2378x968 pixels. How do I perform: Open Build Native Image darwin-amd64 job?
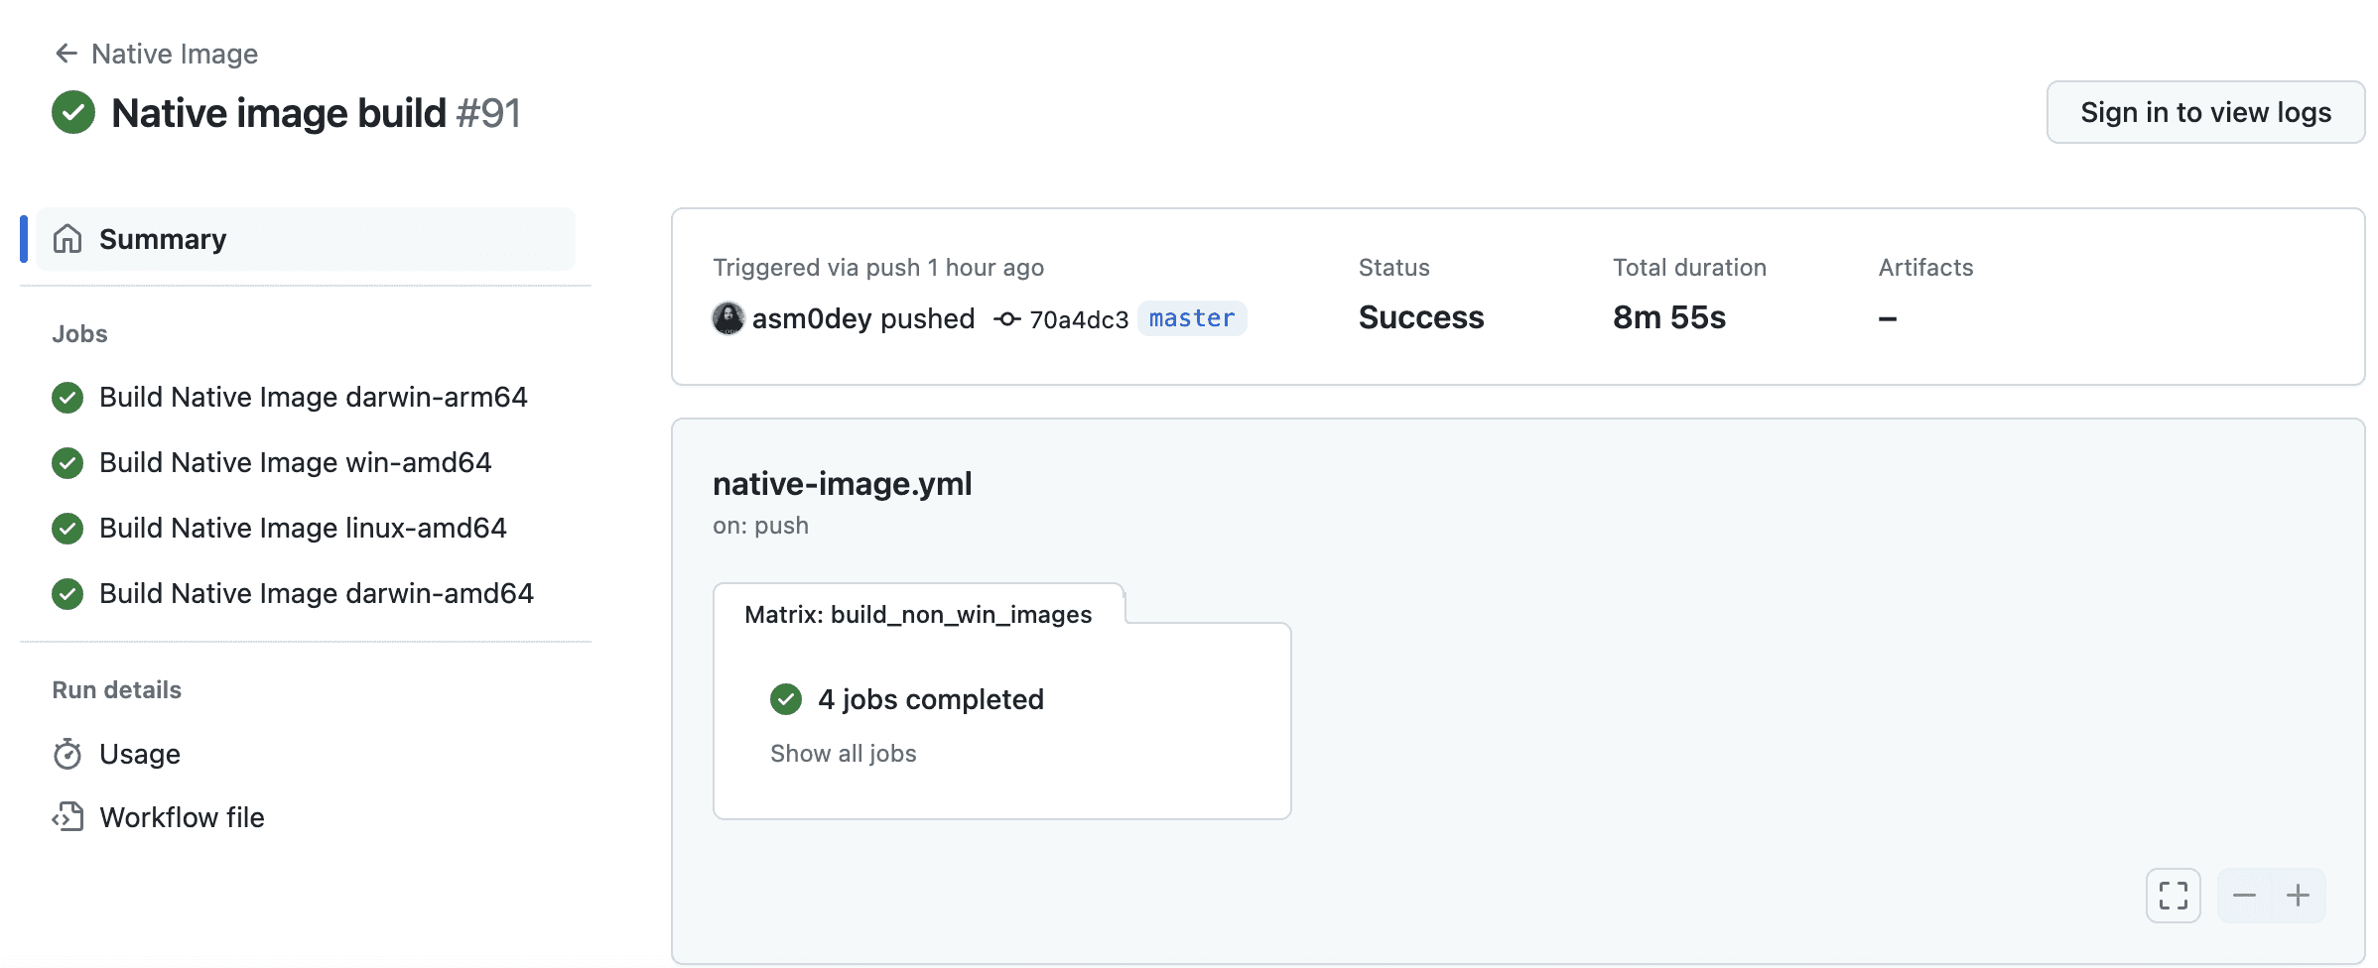[x=316, y=593]
